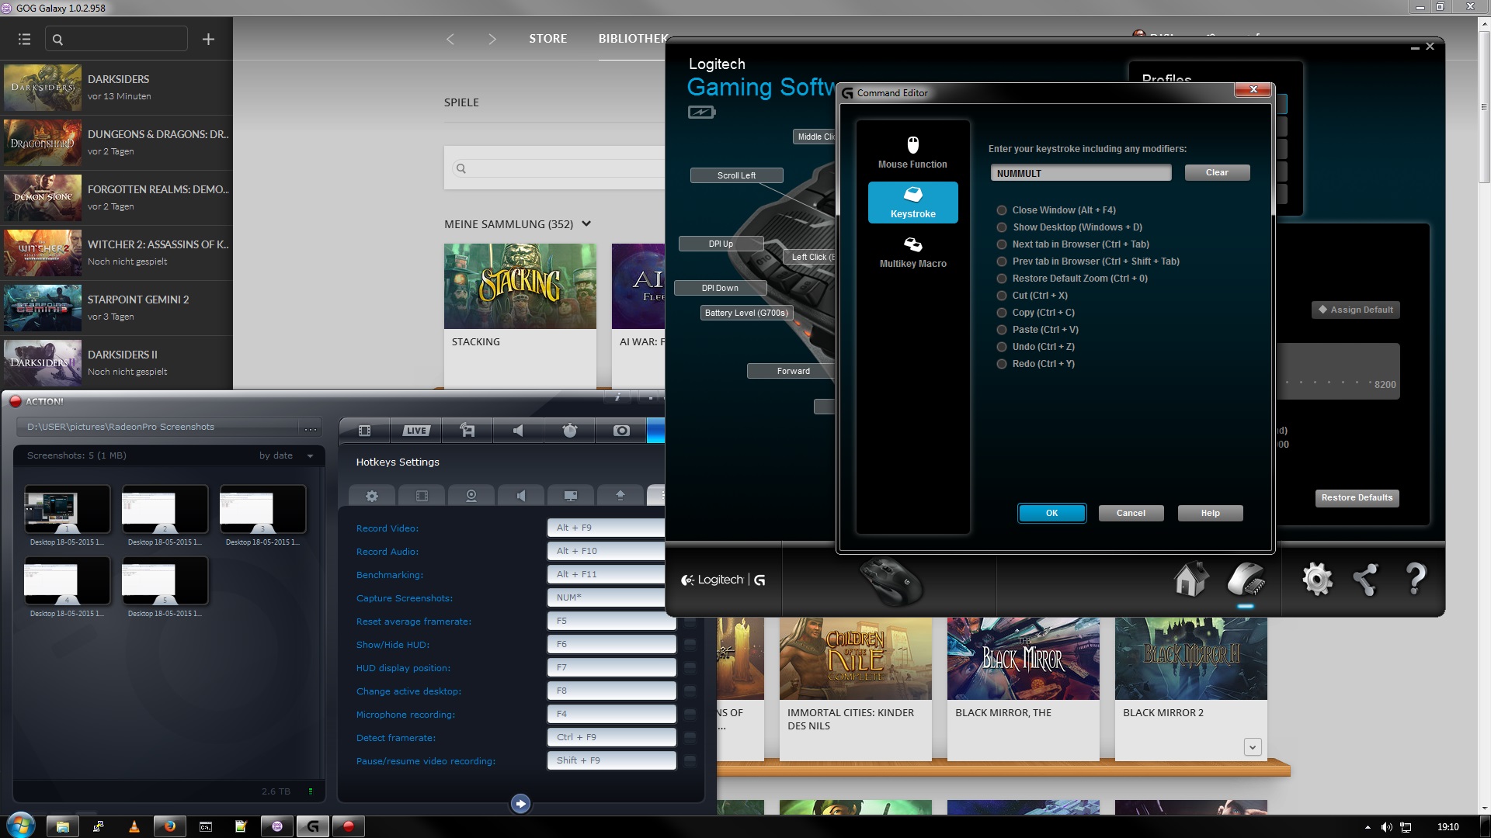Click the NUMMULT keystroke input field
The height and width of the screenshot is (838, 1491).
[1080, 173]
